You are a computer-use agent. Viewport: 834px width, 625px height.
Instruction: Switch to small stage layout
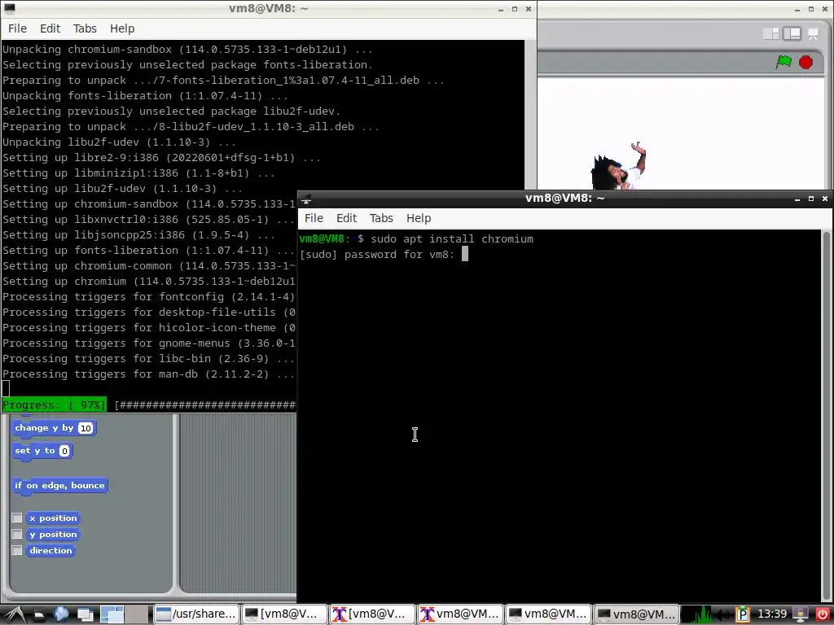[x=770, y=34]
